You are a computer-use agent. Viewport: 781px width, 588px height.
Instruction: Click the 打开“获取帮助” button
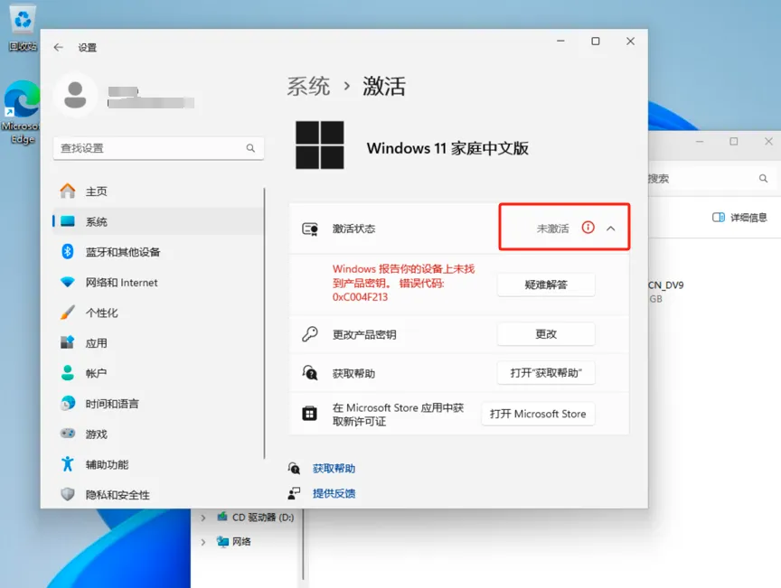pyautogui.click(x=546, y=373)
